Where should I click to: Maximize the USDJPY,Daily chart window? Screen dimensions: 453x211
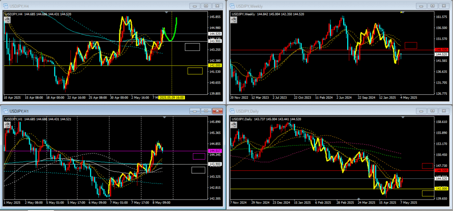pos(433,111)
